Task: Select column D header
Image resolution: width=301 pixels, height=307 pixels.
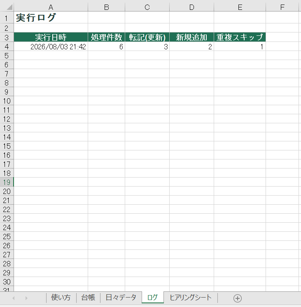Action: pos(192,7)
